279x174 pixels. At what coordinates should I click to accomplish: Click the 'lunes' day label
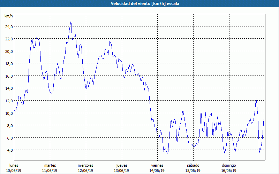(14, 165)
